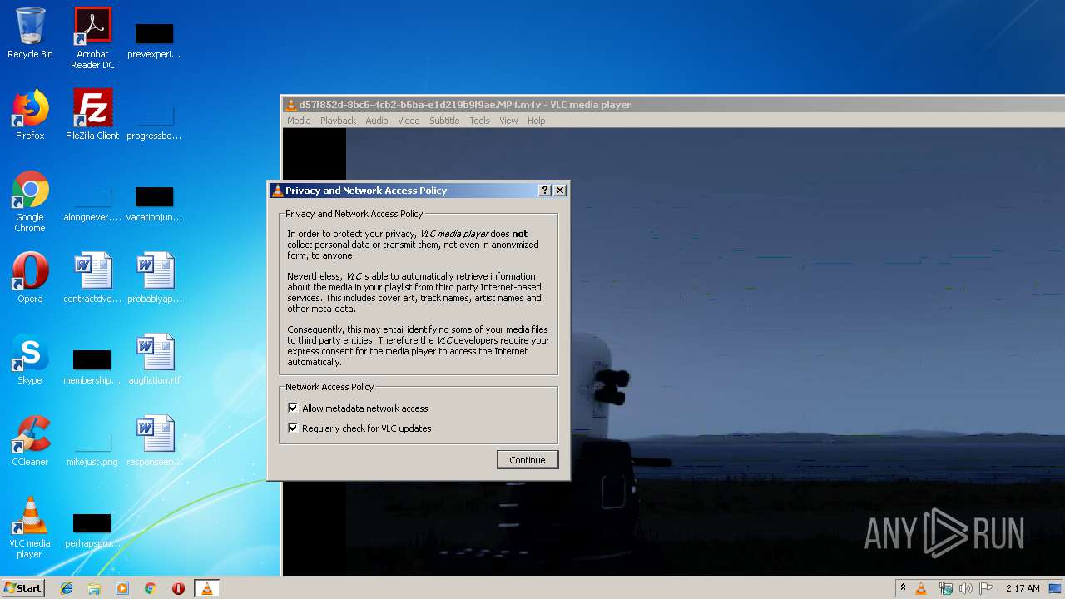
Task: Select the CCleaner desktop icon
Action: (30, 441)
